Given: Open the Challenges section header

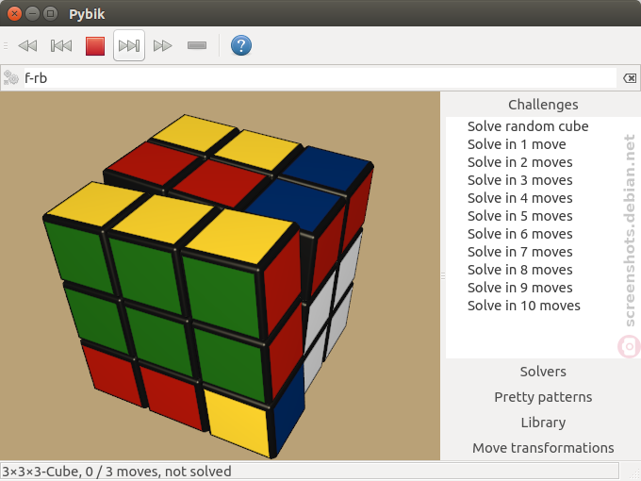Looking at the screenshot, I should (x=543, y=105).
